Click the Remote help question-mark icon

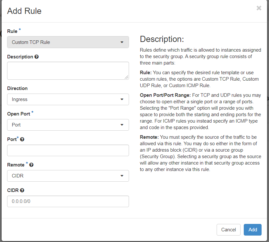coord(31,165)
